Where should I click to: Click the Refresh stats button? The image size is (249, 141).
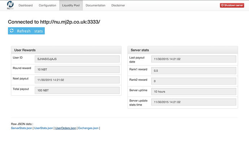point(26,31)
